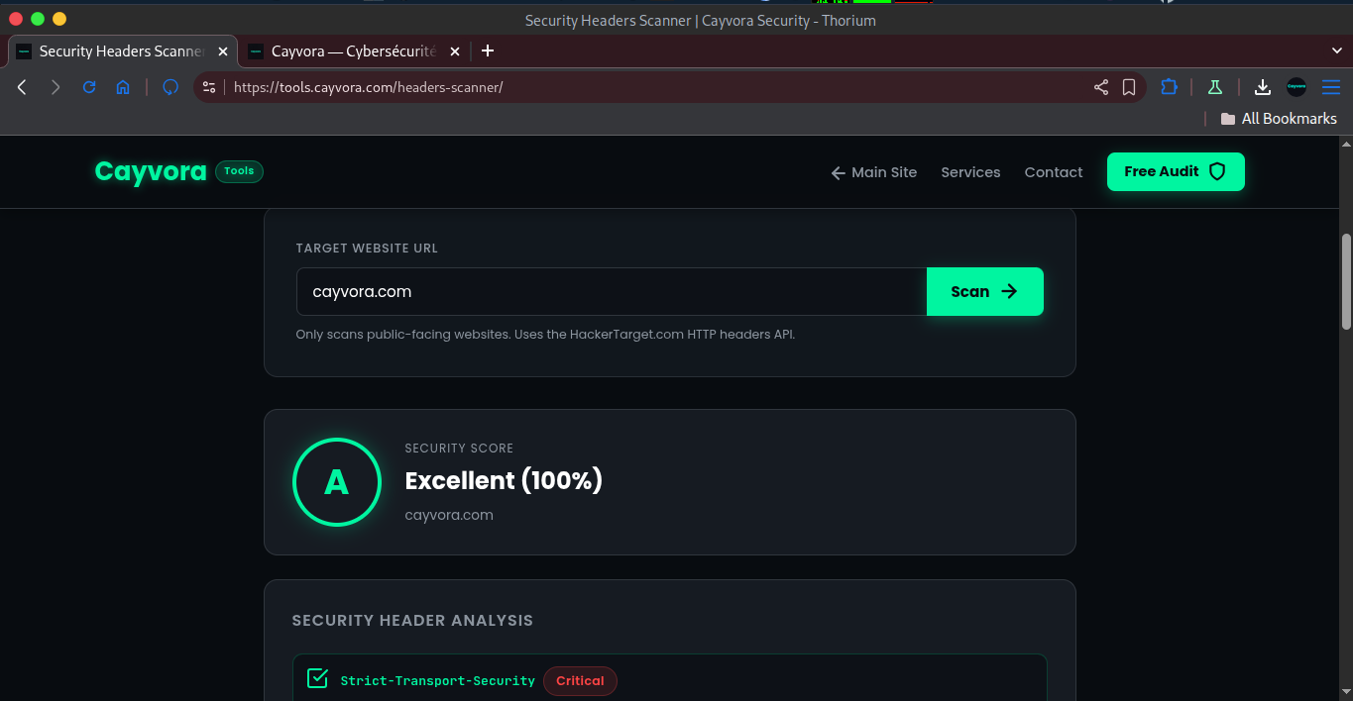Click the Security Score label
Viewport: 1353px width, 701px height.
459,449
